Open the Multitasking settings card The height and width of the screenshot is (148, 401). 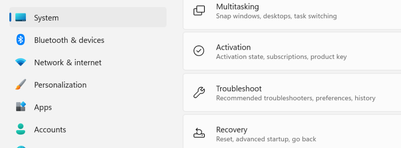[292, 14]
